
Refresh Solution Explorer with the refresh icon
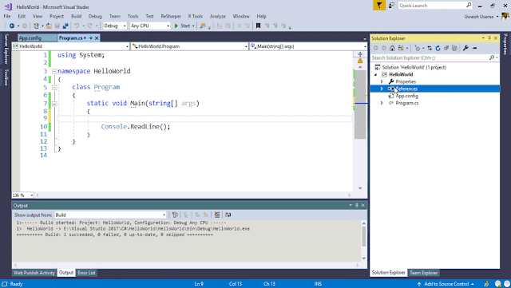tap(438, 48)
